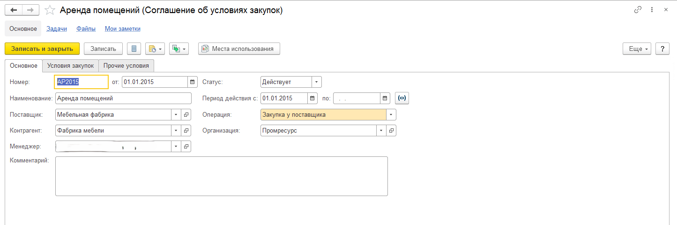Open calendar for period end date
The image size is (677, 225).
(385, 98)
